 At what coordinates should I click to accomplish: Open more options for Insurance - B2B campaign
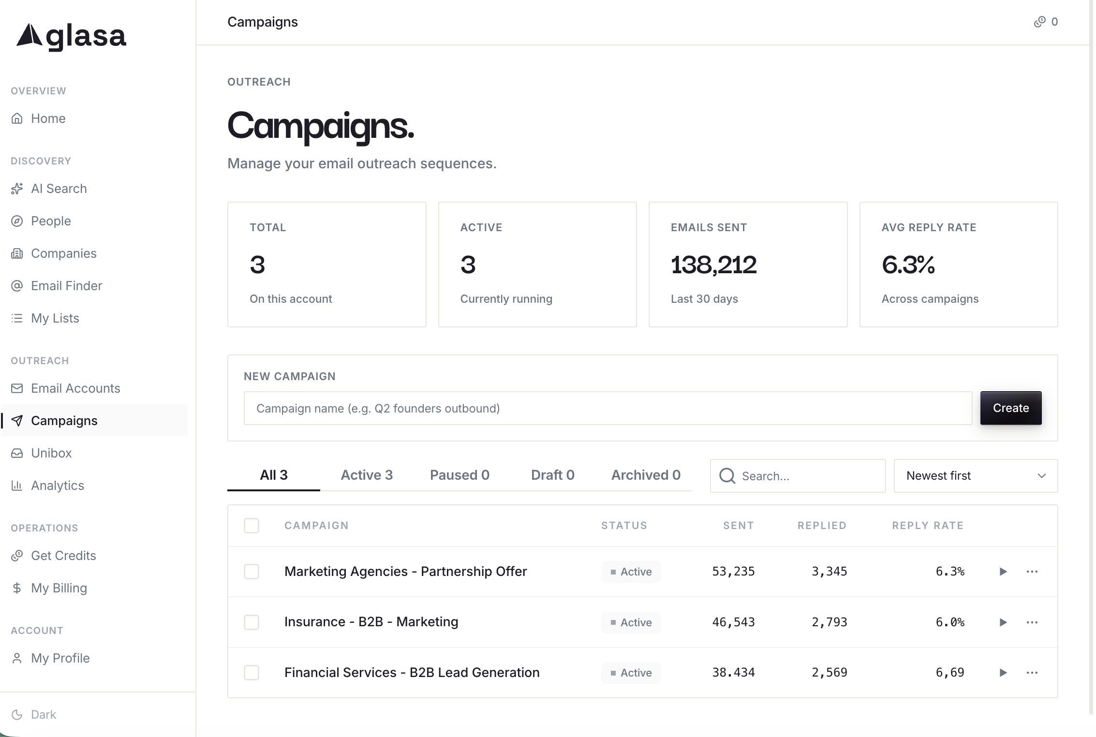point(1032,622)
